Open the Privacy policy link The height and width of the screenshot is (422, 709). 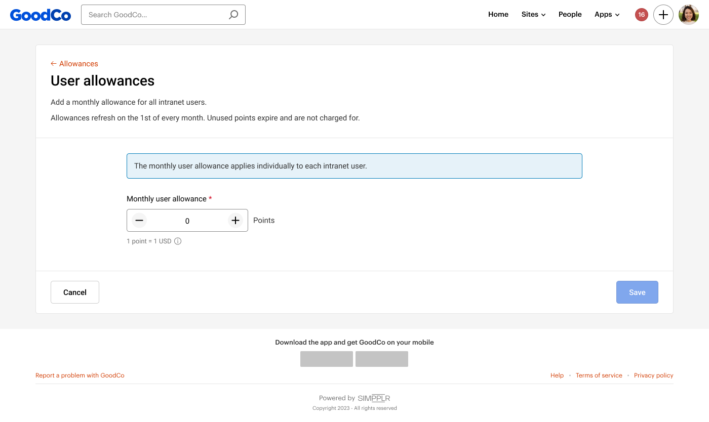point(653,375)
